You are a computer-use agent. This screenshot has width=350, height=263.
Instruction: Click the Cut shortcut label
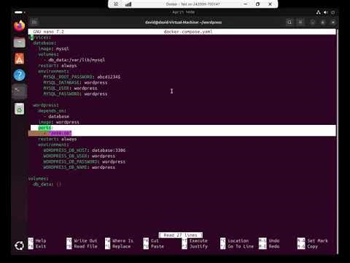pos(155,240)
